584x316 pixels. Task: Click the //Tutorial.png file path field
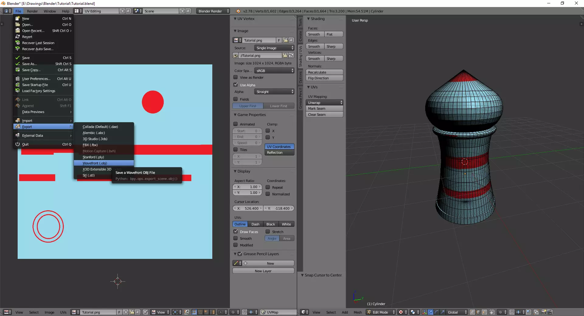[x=260, y=55]
